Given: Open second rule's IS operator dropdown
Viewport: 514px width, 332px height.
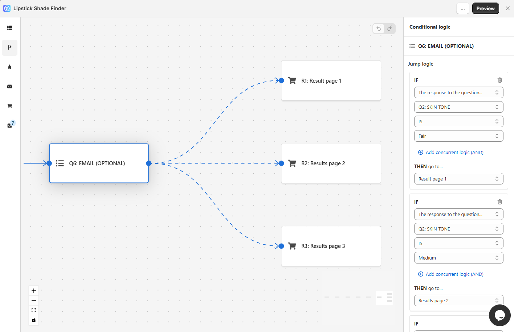Looking at the screenshot, I should pyautogui.click(x=459, y=243).
